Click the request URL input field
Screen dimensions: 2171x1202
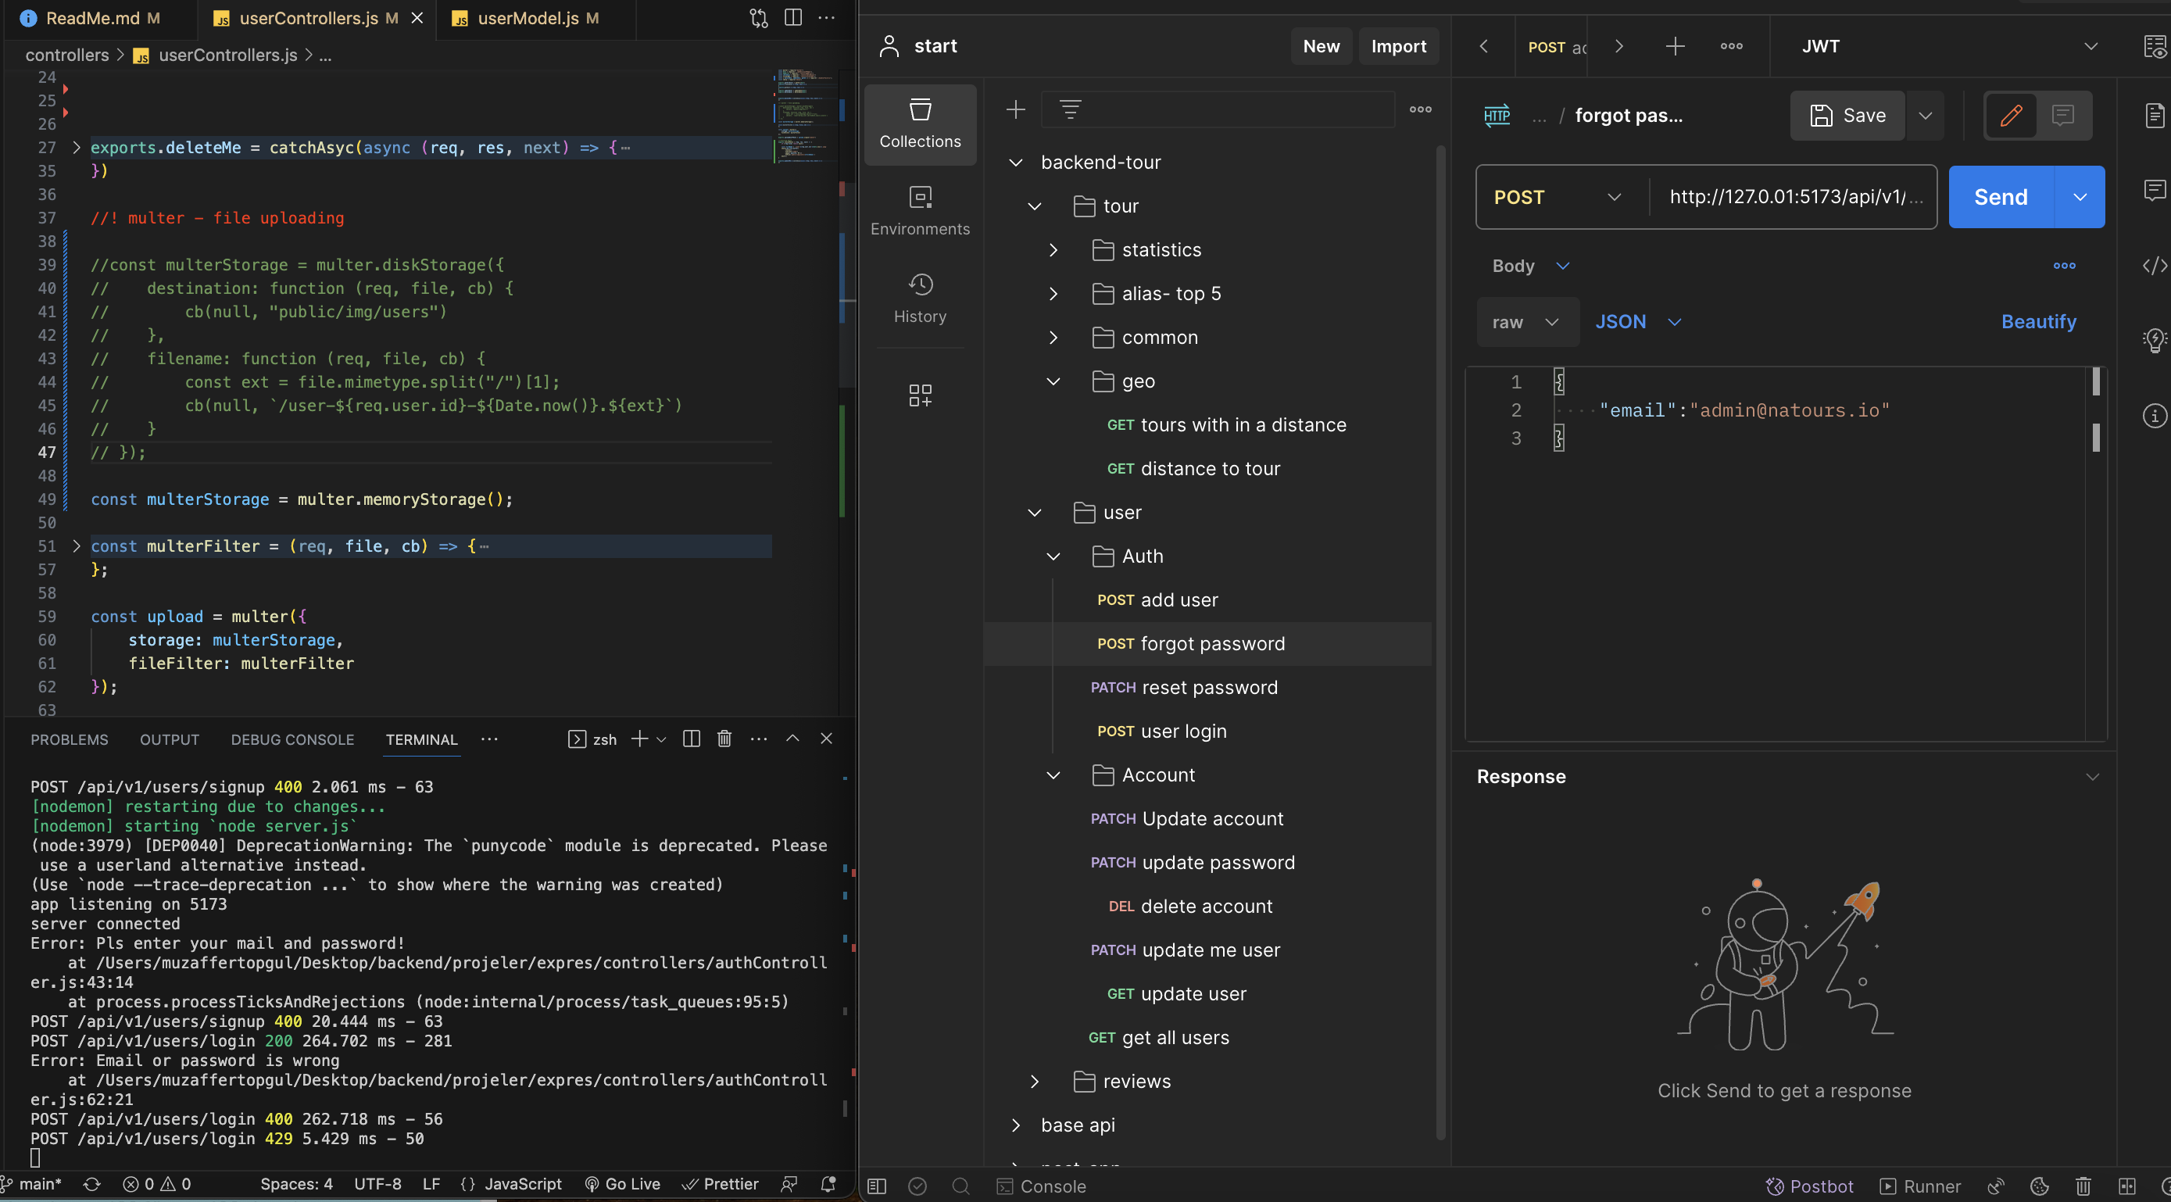[x=1787, y=197]
